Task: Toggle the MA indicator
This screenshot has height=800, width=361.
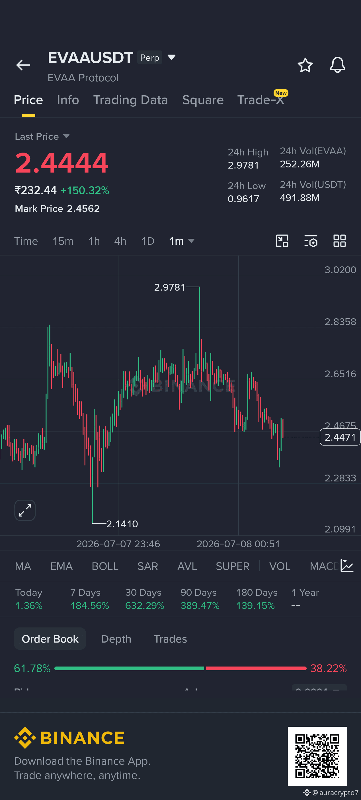Action: 23,566
